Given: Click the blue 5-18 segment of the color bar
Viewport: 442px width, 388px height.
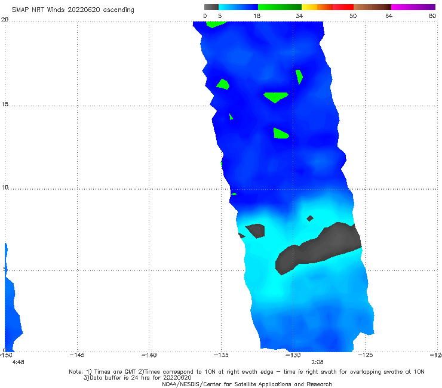Looking at the screenshot, I should pos(238,7).
